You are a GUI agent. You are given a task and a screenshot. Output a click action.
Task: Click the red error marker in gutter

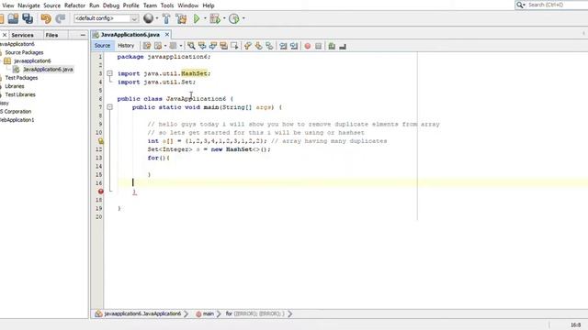click(100, 192)
